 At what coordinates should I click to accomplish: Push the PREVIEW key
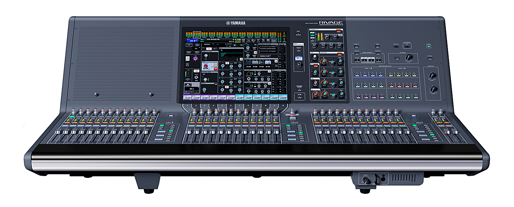tap(378, 53)
